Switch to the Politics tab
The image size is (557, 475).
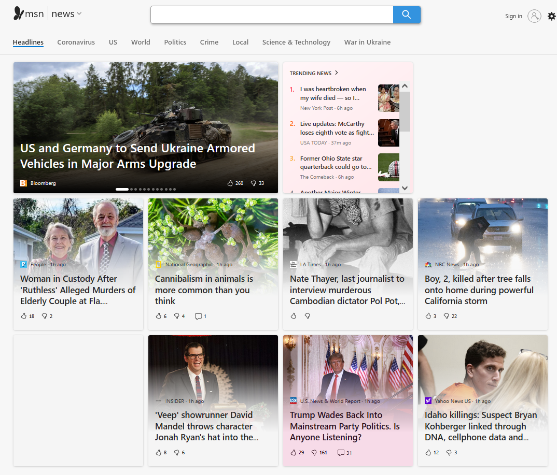tap(175, 42)
